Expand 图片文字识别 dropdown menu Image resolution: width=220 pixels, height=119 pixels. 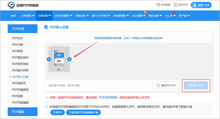101,16
